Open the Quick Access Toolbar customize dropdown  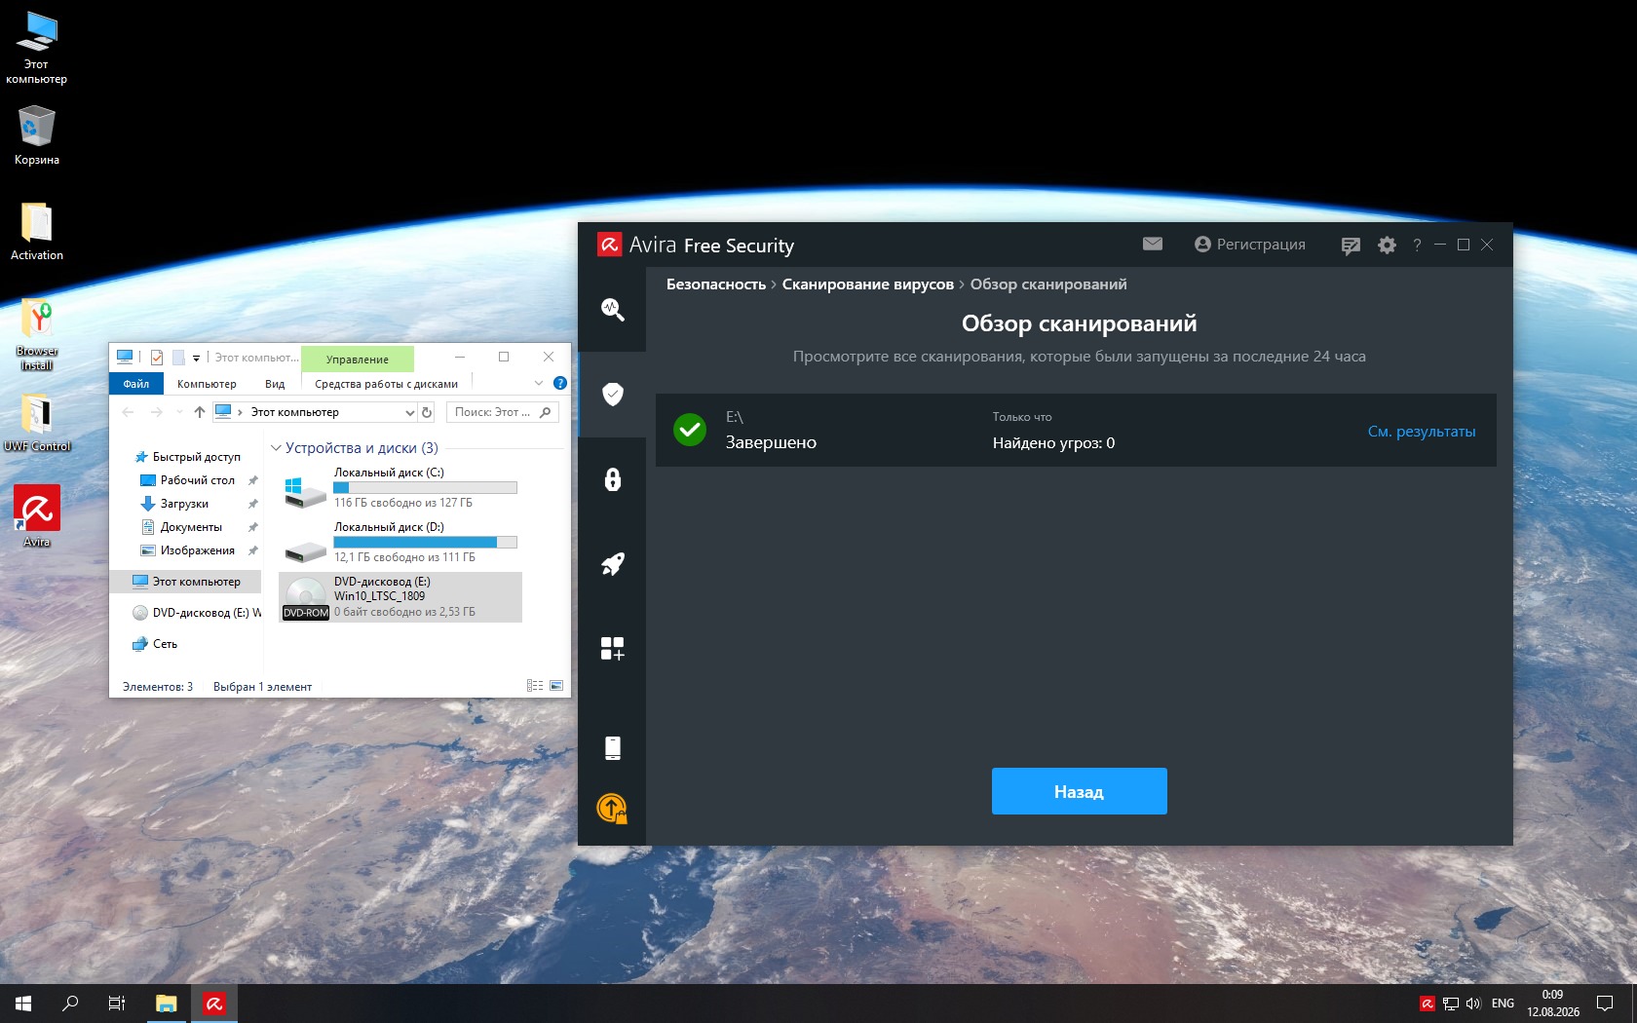pyautogui.click(x=196, y=358)
